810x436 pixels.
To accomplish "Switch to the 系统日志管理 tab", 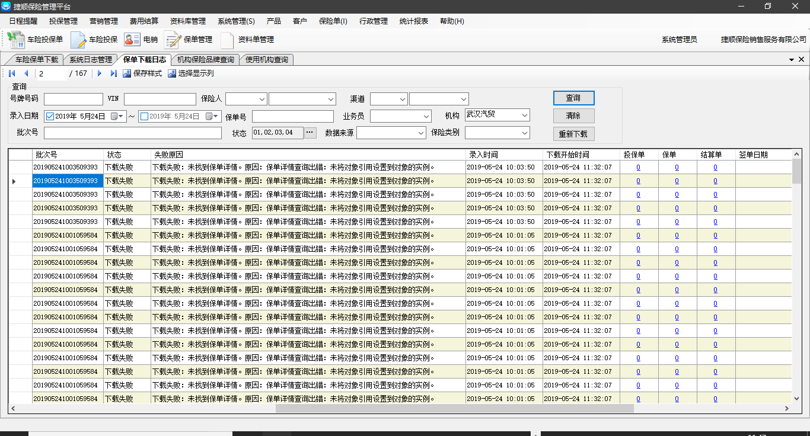I will point(90,60).
